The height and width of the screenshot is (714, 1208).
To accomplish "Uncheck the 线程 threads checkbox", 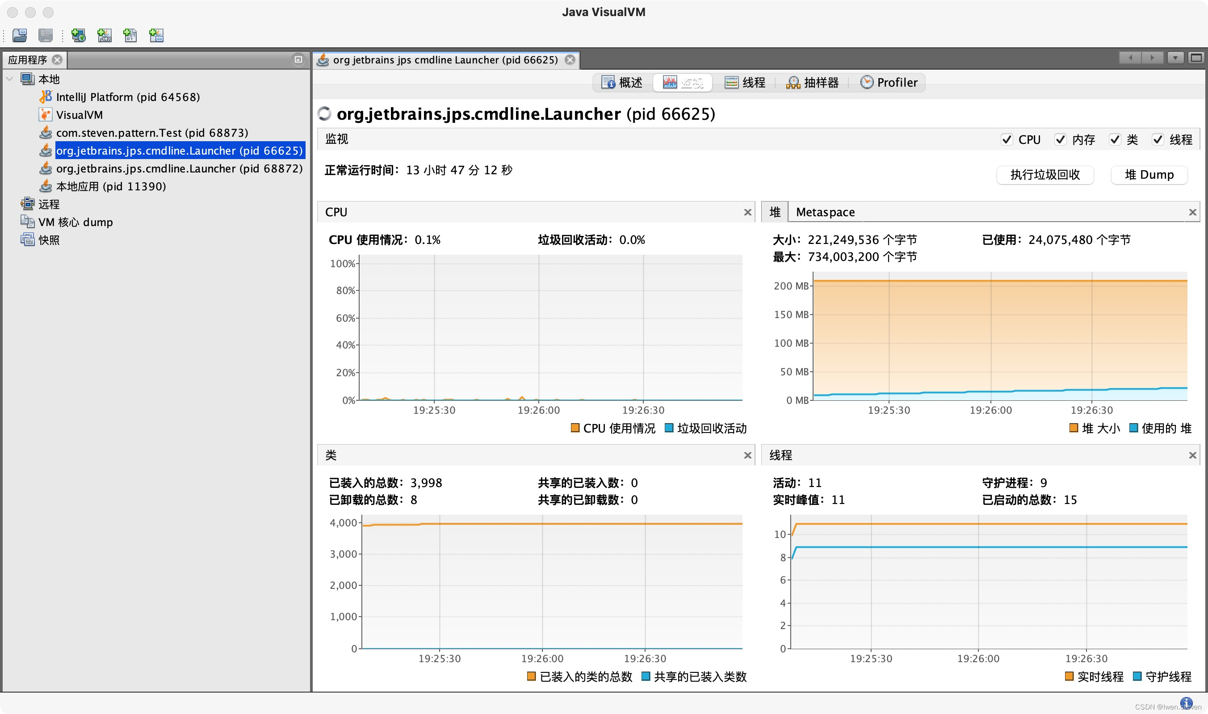I will [x=1158, y=139].
